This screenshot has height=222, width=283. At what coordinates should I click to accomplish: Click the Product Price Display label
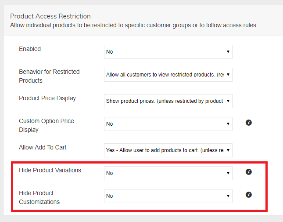click(47, 98)
